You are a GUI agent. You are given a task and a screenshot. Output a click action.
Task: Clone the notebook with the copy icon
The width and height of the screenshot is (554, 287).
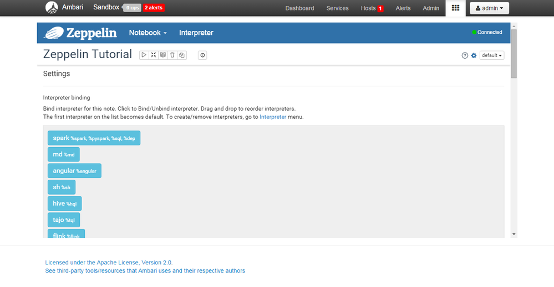[182, 55]
